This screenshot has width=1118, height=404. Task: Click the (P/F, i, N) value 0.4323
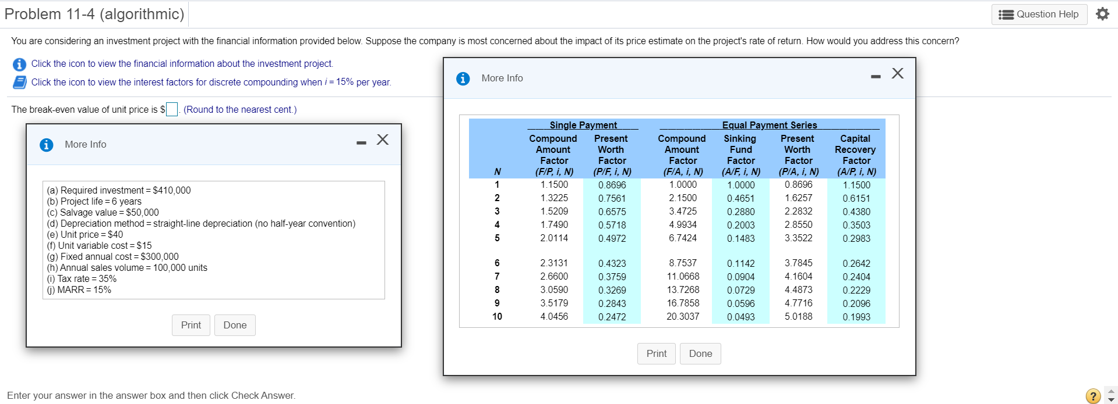tap(612, 263)
